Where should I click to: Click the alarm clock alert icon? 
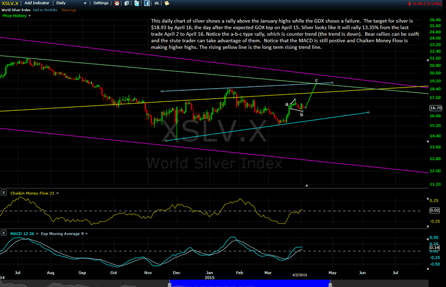pos(116,3)
